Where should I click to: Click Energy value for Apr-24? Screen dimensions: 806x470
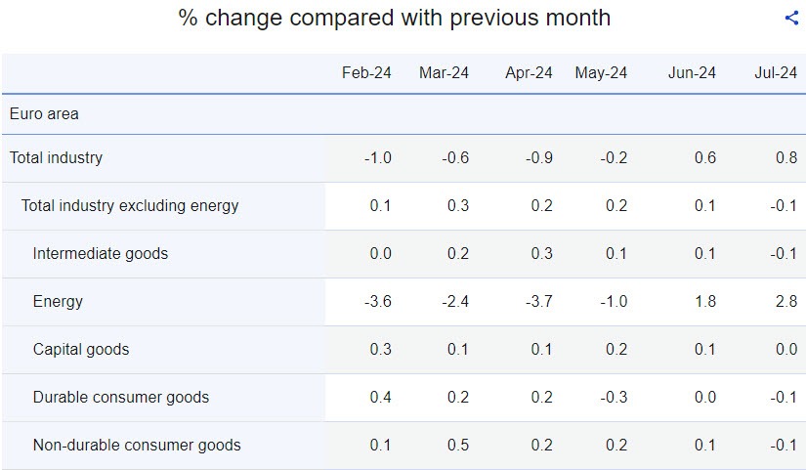[538, 301]
